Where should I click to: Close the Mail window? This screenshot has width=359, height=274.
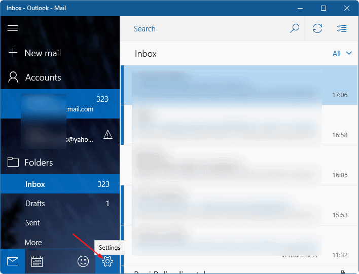[x=347, y=8]
